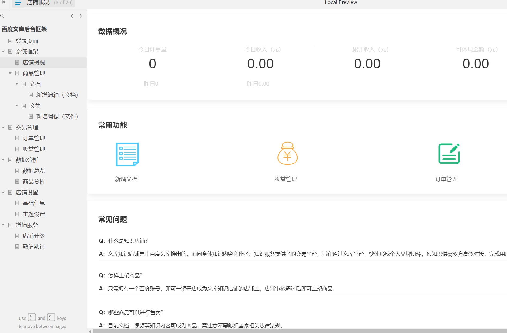Click the search magnifier icon in the sidebar
507x333 pixels.
(x=2, y=16)
